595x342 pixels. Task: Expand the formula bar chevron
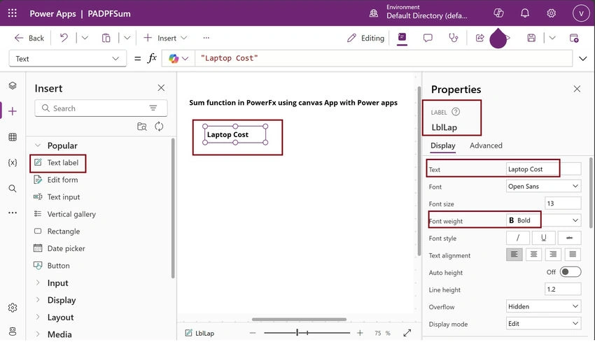[x=583, y=58]
